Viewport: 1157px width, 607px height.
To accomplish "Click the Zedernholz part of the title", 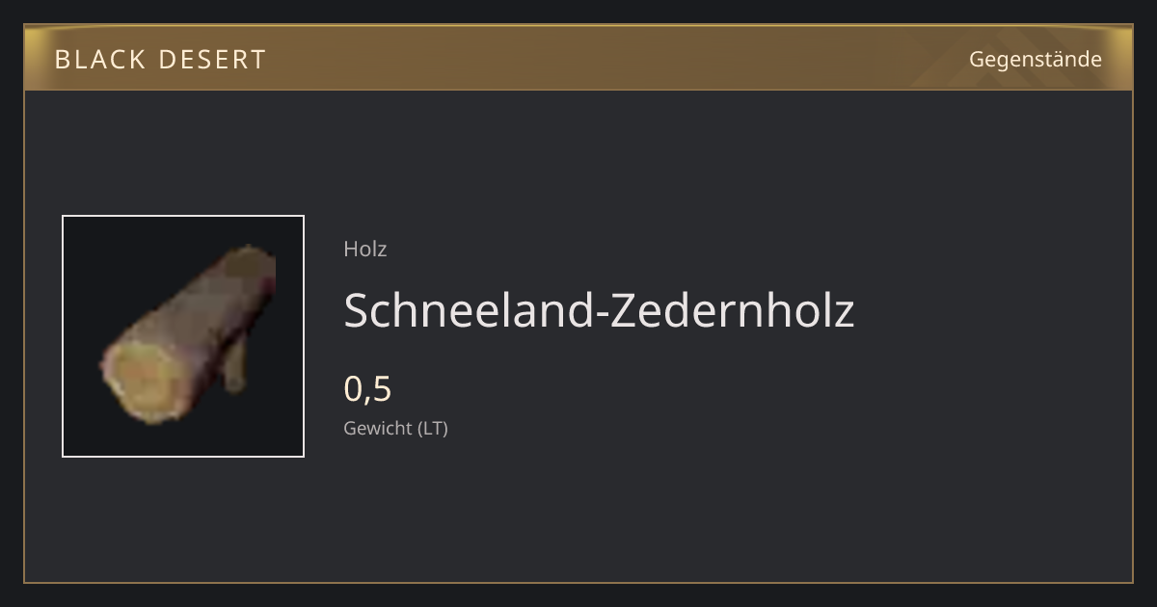I will point(732,310).
